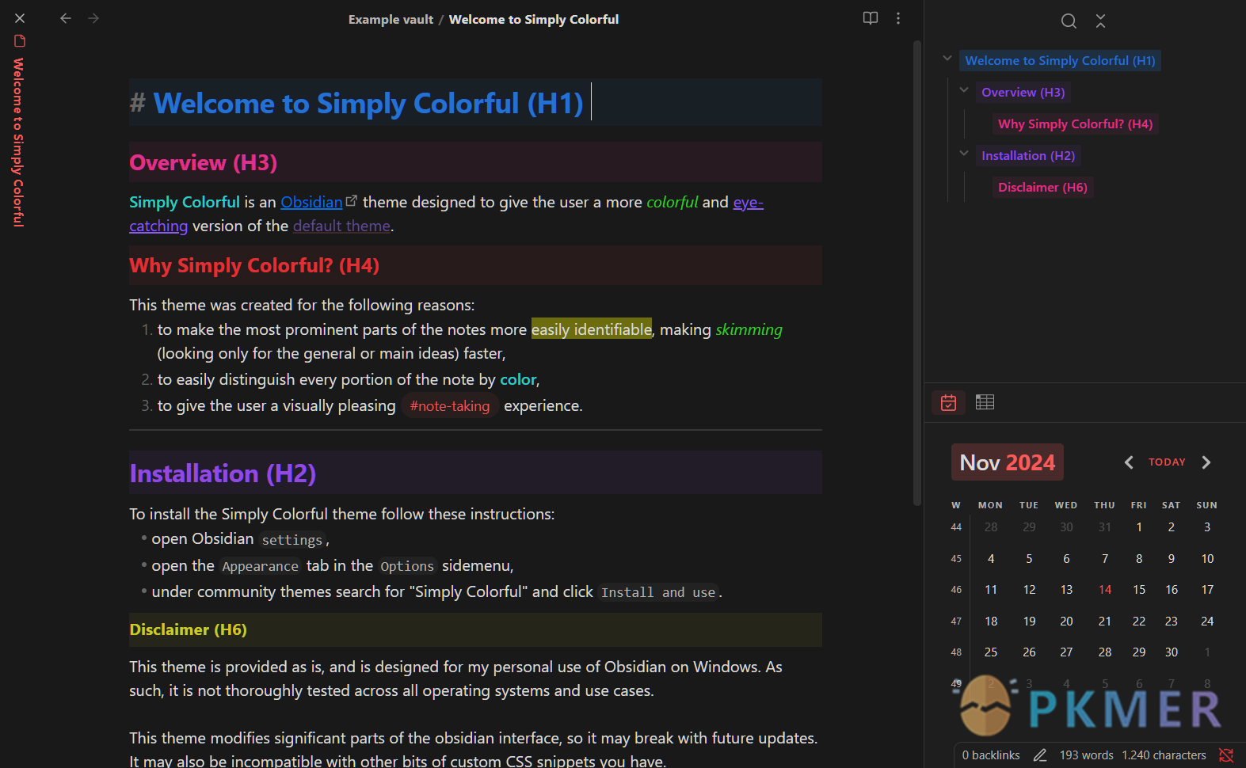1246x768 pixels.
Task: Follow the eye-catching link
Action: (748, 202)
